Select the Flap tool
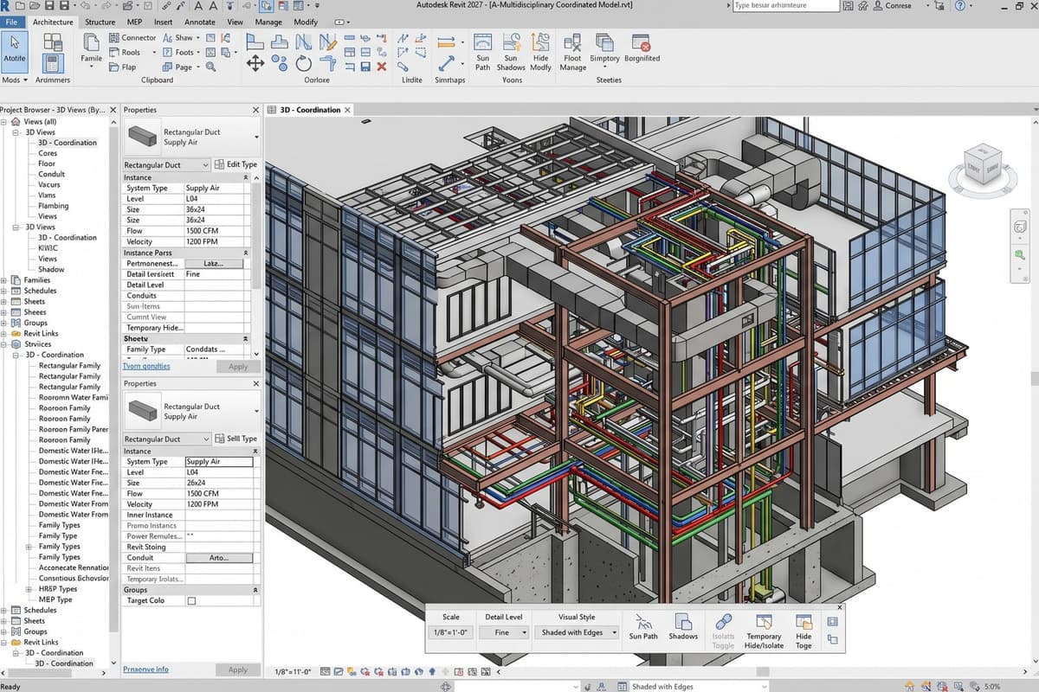 pyautogui.click(x=122, y=67)
